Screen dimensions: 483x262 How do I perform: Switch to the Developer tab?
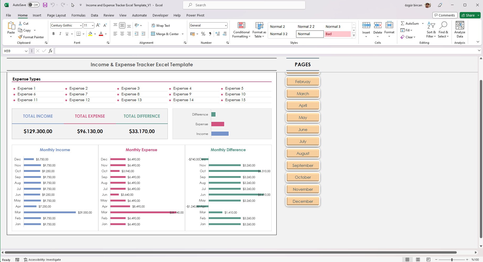coord(160,15)
